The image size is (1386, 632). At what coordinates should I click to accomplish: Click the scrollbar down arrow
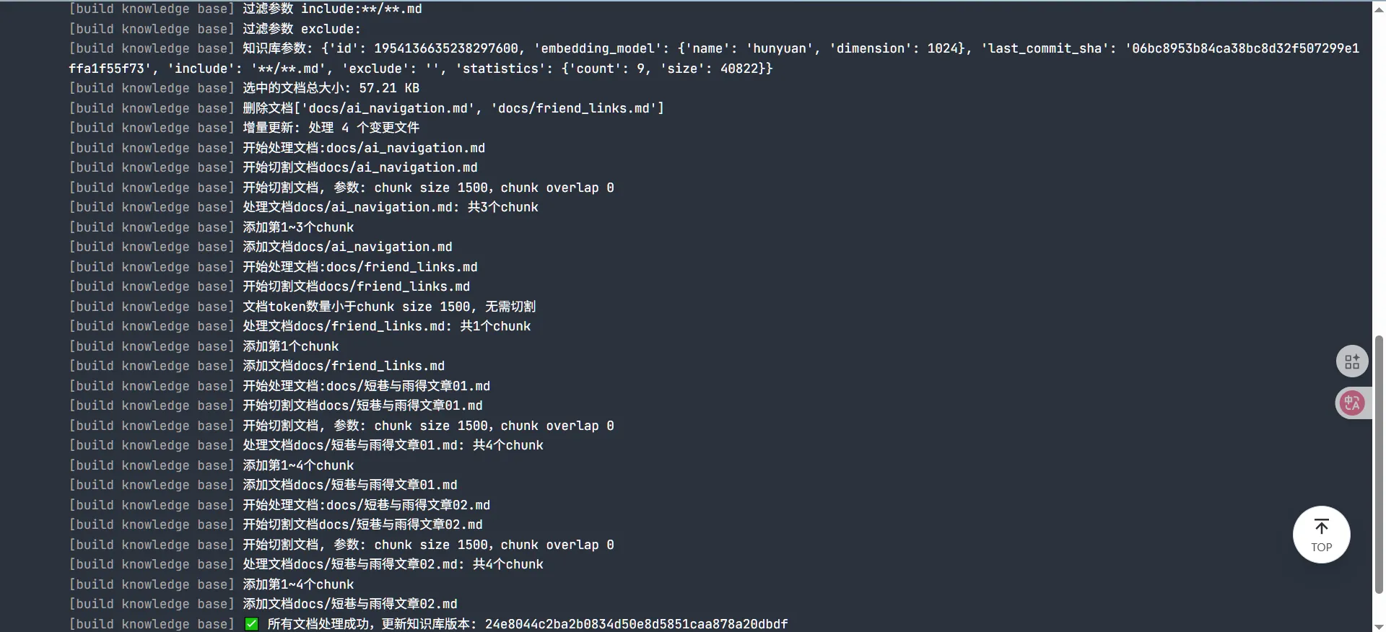click(1379, 626)
